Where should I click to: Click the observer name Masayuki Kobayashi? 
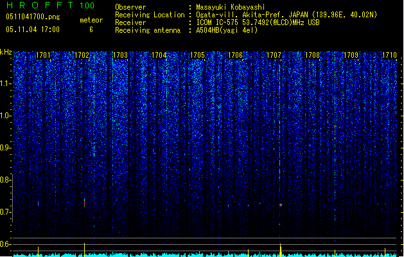point(231,7)
